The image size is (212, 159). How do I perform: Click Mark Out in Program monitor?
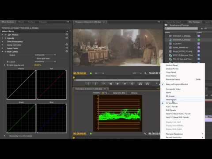tap(95, 84)
